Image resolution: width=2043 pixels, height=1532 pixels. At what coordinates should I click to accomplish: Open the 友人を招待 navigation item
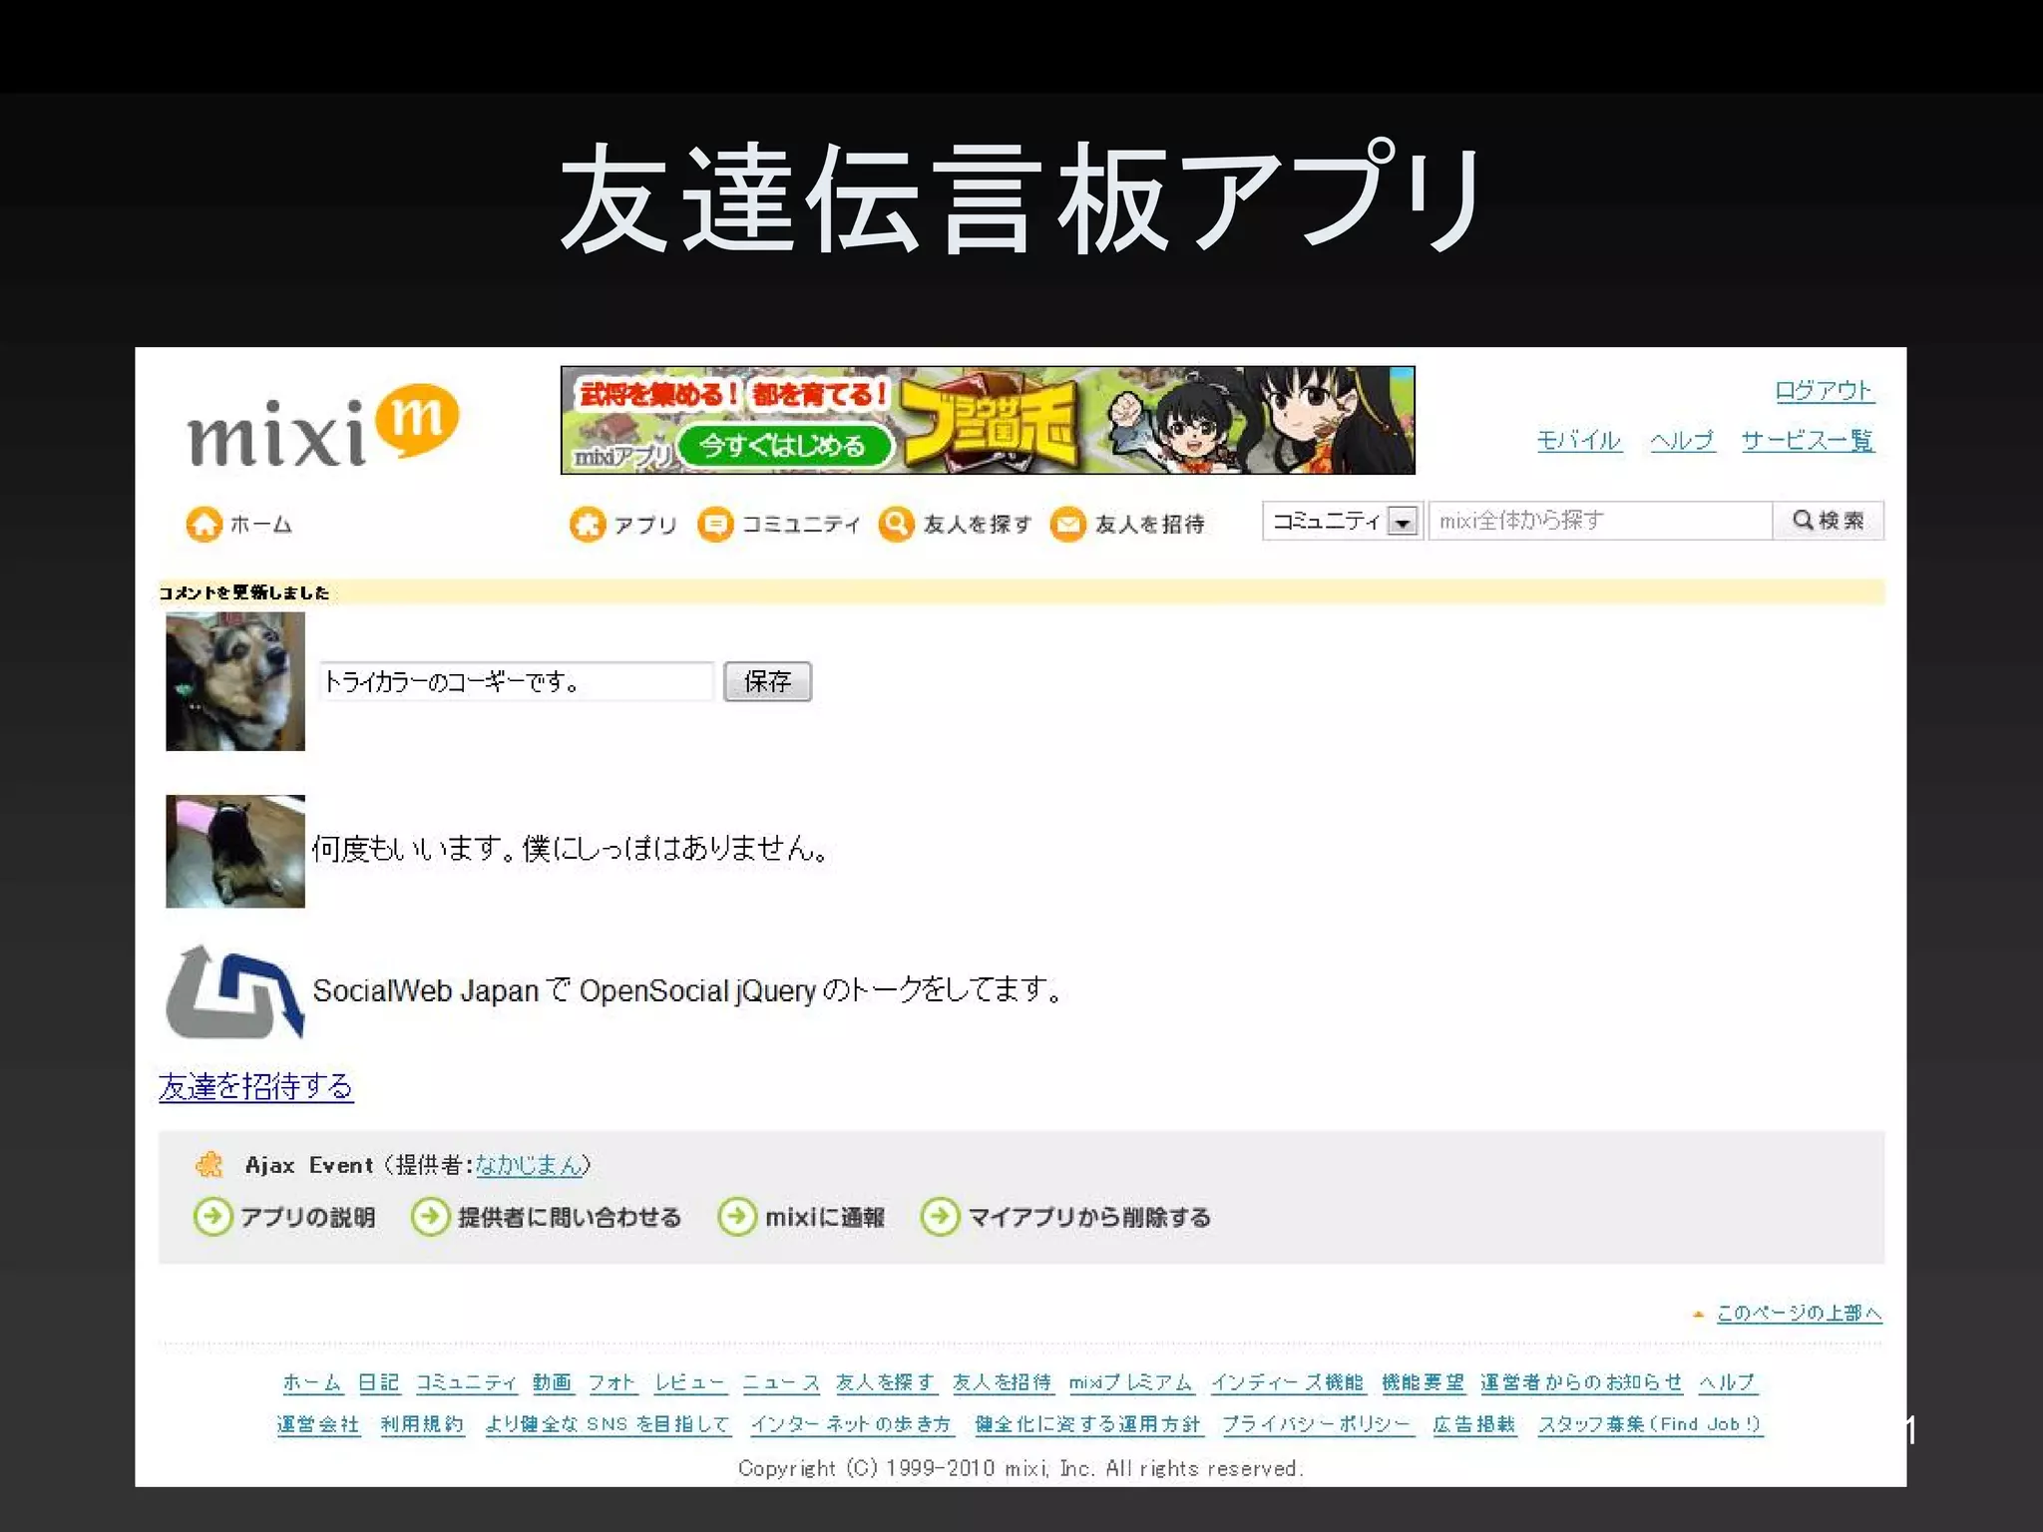pos(1128,524)
